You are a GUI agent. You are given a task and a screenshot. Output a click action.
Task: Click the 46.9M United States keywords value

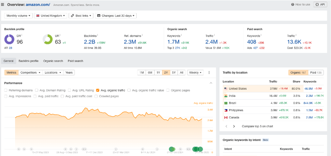309,89
